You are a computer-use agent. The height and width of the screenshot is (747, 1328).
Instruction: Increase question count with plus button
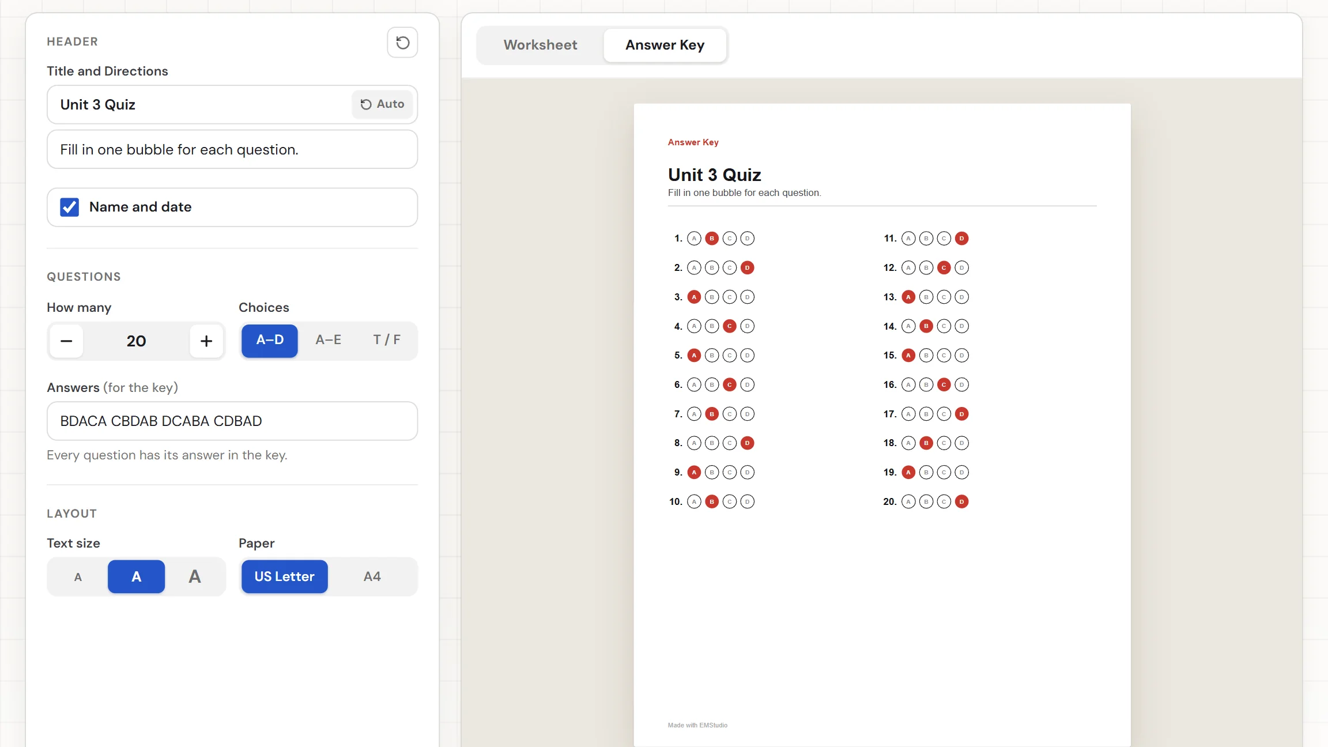point(206,341)
